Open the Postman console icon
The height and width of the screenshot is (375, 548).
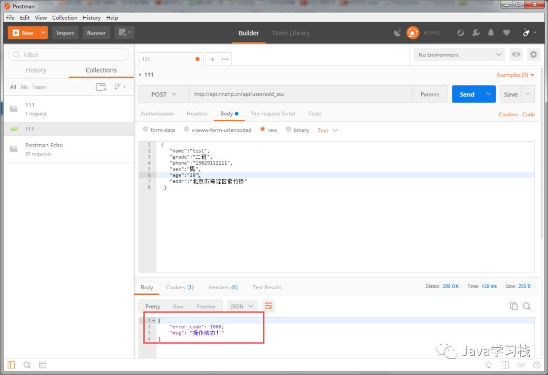42,365
